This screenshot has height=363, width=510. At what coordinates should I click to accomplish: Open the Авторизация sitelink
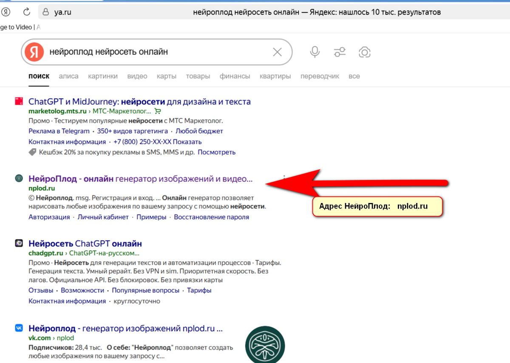(49, 217)
